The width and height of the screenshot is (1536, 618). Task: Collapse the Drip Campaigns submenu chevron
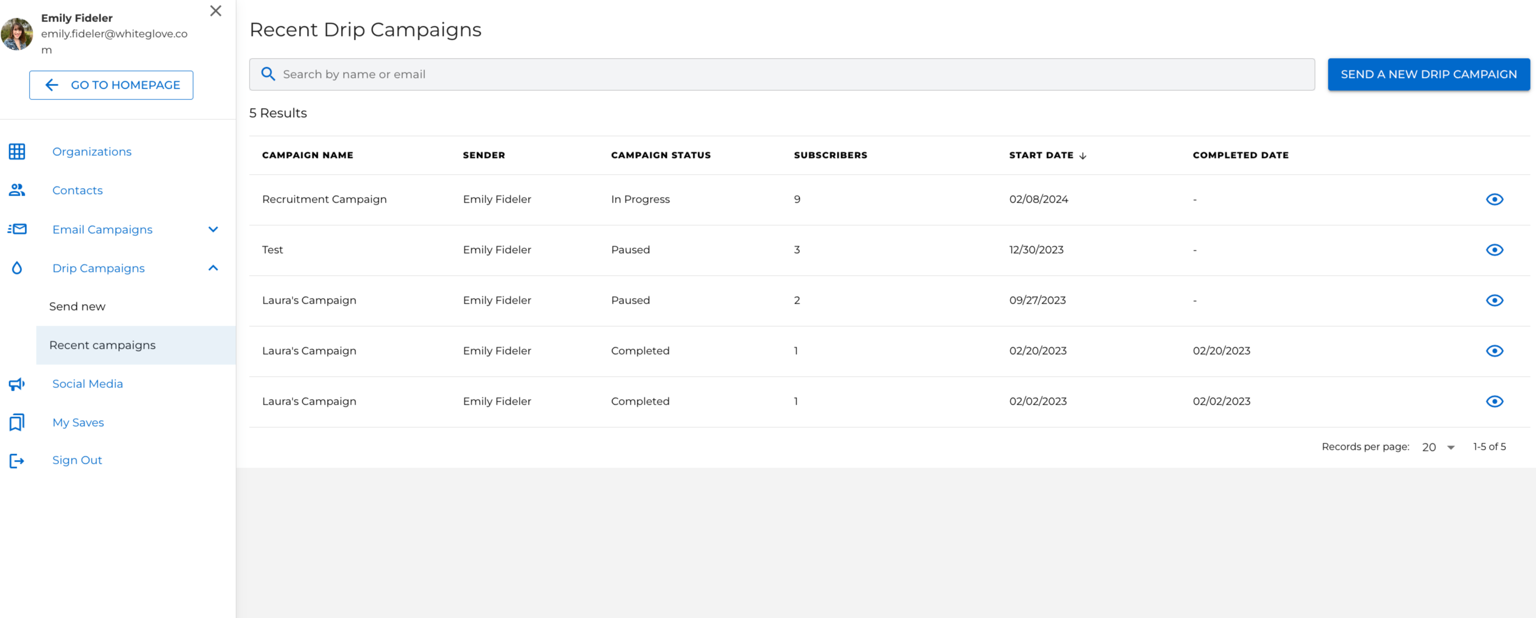coord(213,268)
